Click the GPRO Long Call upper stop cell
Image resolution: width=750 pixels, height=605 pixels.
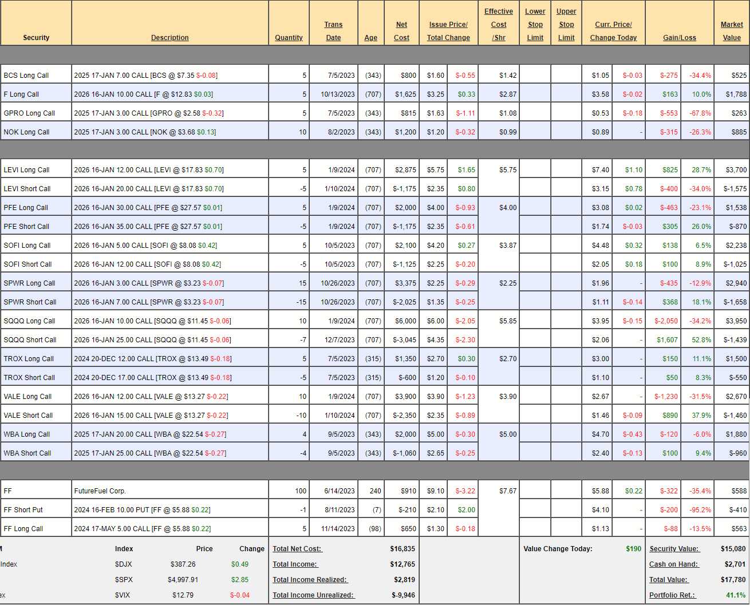click(x=566, y=113)
